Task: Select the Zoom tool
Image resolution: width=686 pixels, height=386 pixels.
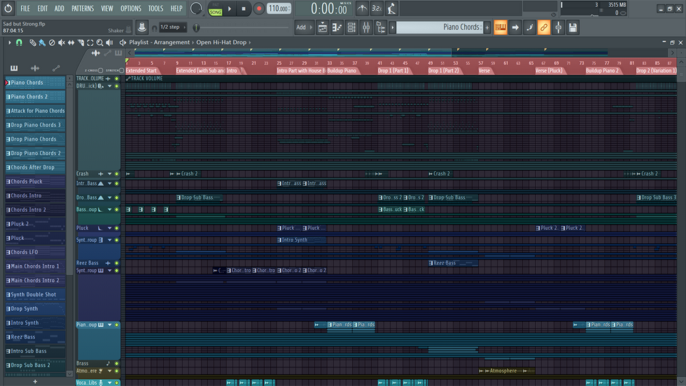Action: coord(100,42)
